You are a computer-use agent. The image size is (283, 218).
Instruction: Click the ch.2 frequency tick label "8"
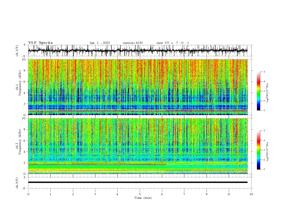click(25, 130)
